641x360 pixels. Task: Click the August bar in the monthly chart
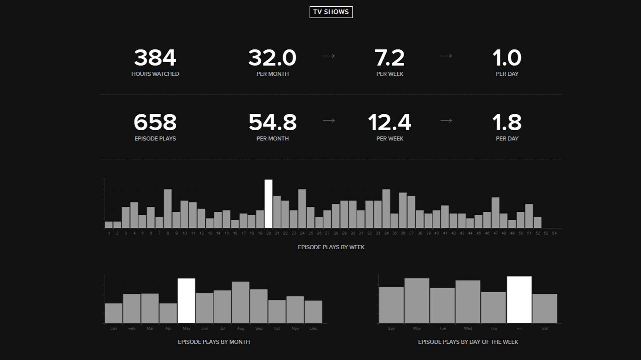coord(240,302)
